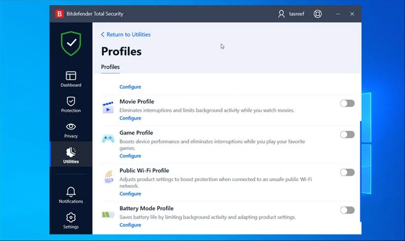Click Return to Utilities link
This screenshot has height=241, width=405.
(x=126, y=34)
